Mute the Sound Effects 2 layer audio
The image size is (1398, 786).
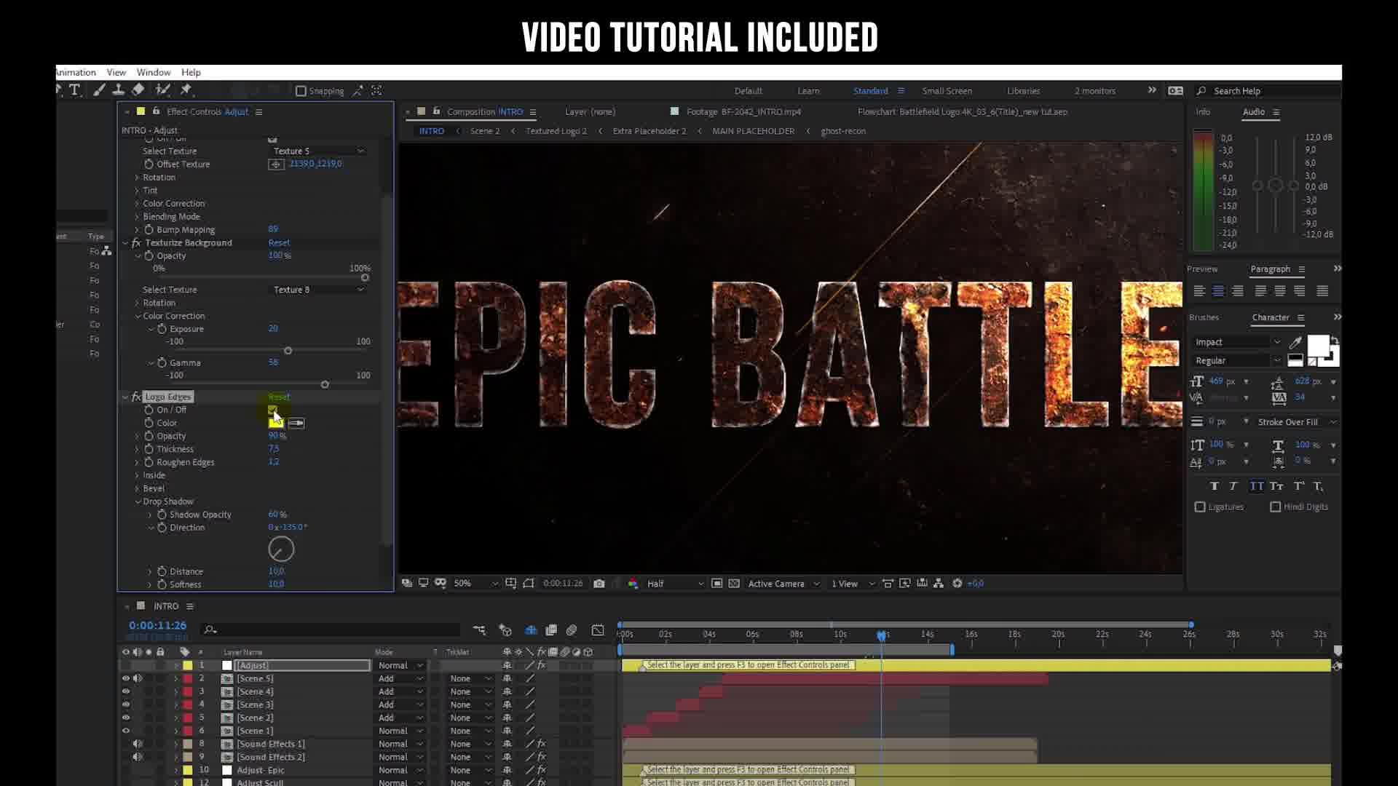pos(137,757)
